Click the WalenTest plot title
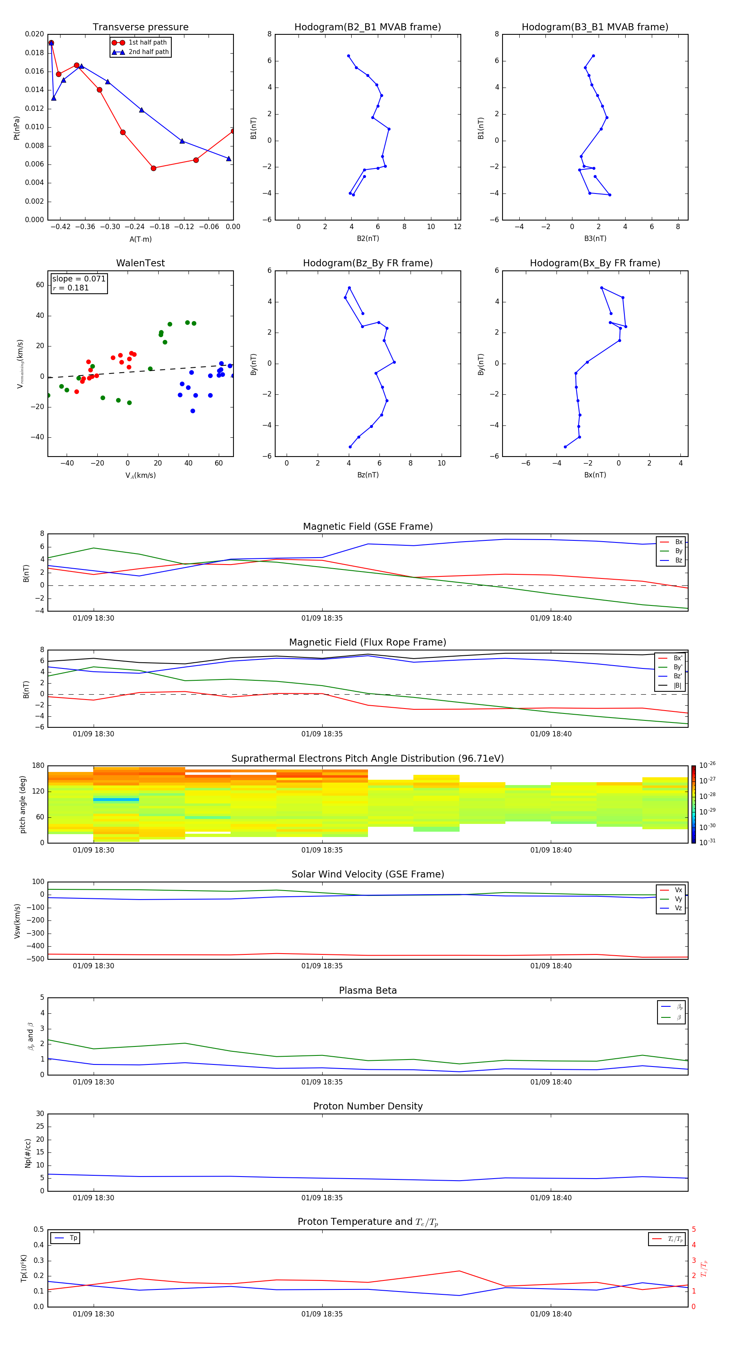The width and height of the screenshot is (736, 1350). pyautogui.click(x=140, y=263)
